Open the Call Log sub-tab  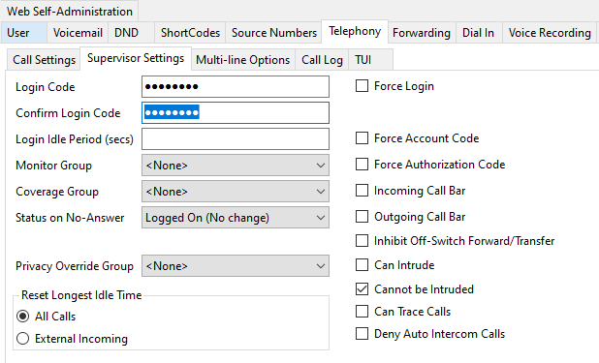[322, 60]
